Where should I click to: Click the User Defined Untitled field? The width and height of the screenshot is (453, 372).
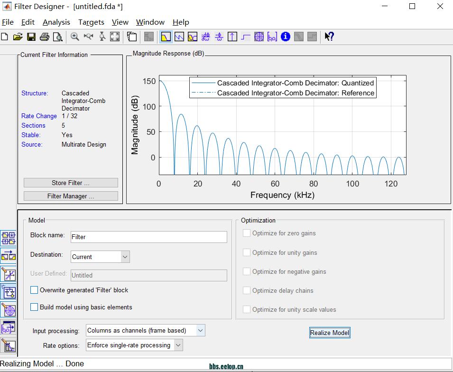point(149,276)
